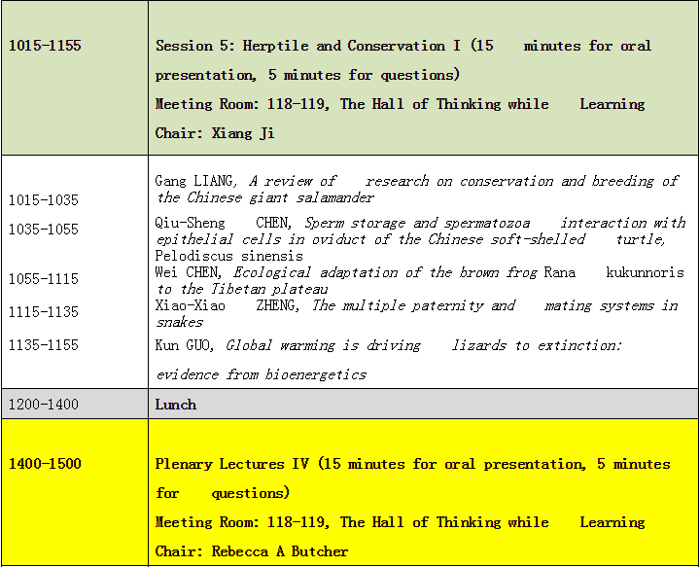
Task: Select Wei CHEN's brown frog talk
Action: (419, 280)
